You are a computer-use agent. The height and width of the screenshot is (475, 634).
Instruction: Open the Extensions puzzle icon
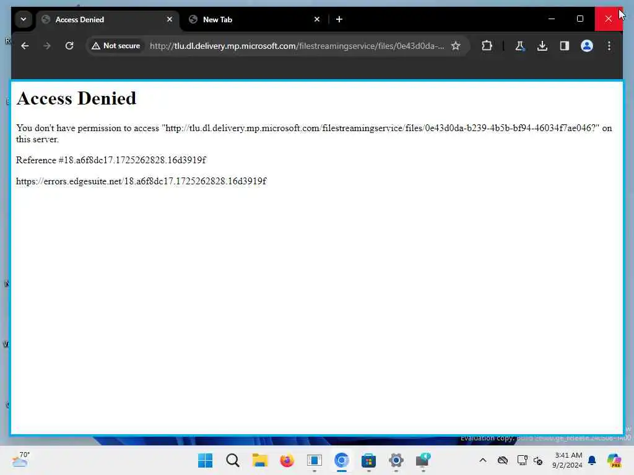point(487,46)
